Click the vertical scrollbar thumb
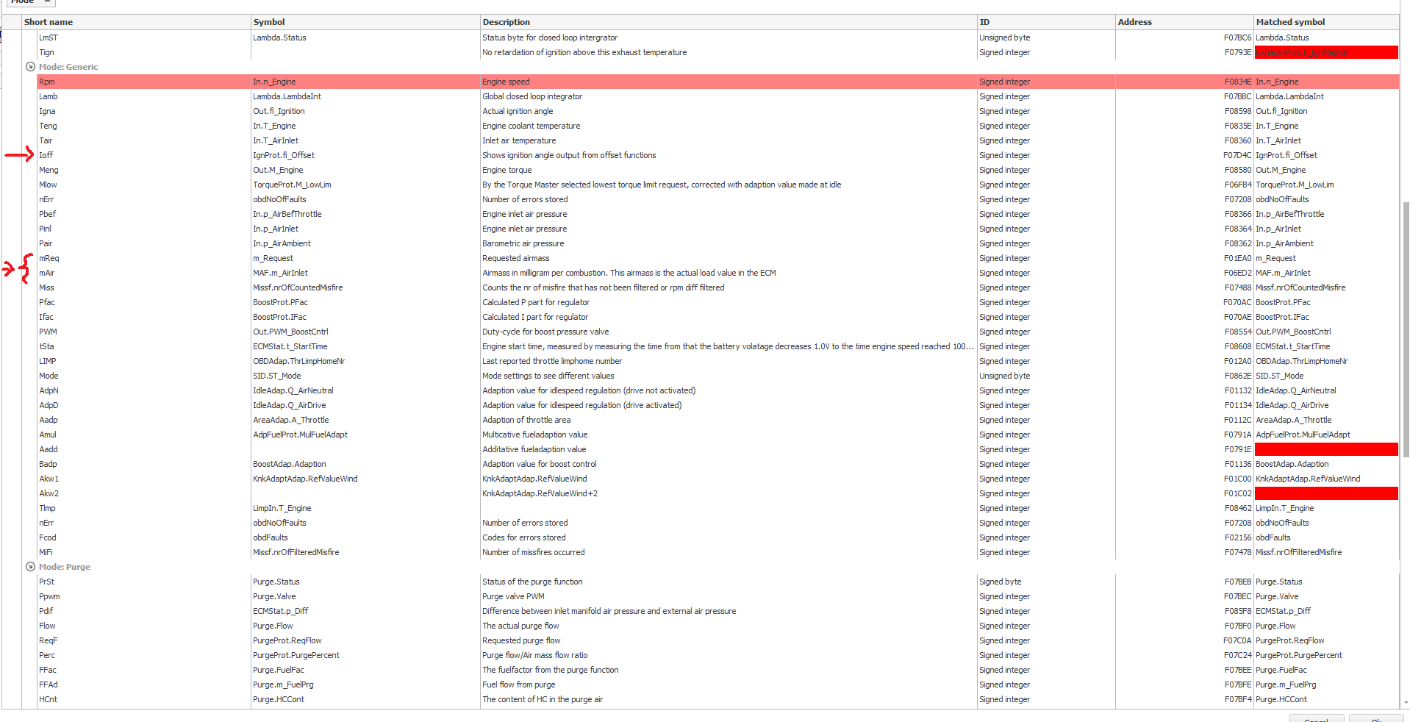 click(1406, 330)
